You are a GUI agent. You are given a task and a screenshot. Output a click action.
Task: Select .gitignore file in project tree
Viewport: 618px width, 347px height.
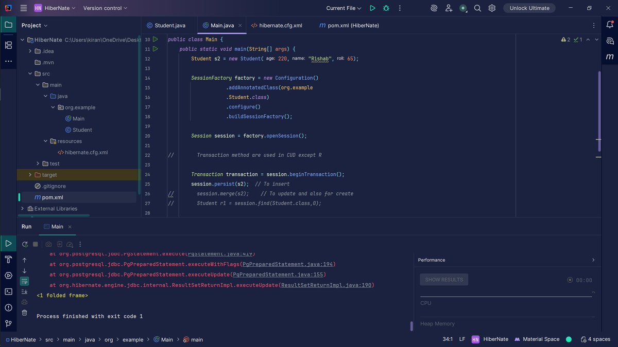pos(50,186)
